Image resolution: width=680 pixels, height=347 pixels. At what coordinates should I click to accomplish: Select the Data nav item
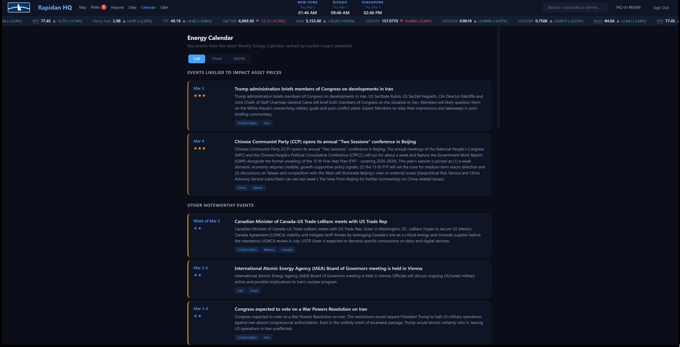point(132,7)
